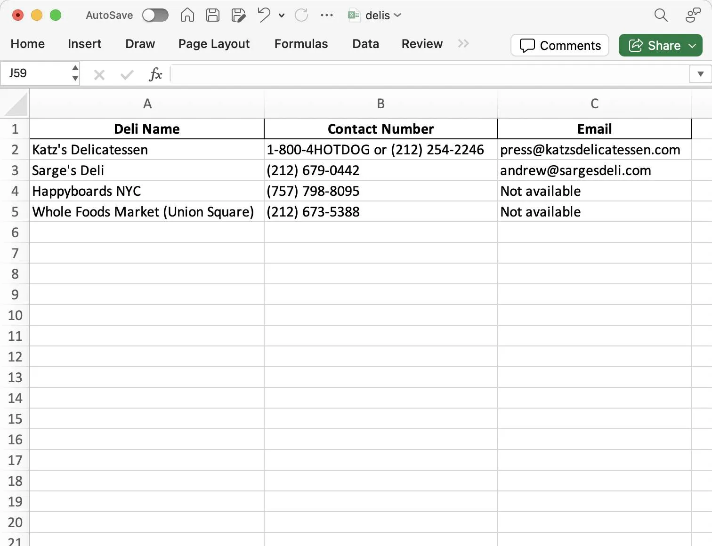Click the Excel file icon next to delis

point(354,15)
